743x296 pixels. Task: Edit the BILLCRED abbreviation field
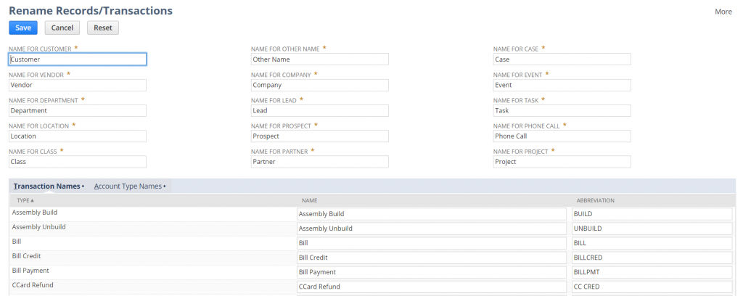(x=652, y=258)
